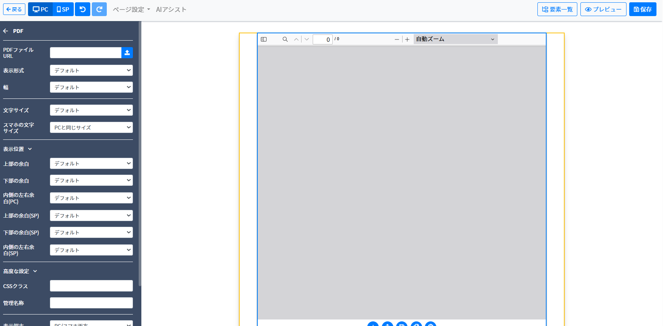Go to previous page in PDF viewer
The width and height of the screenshot is (663, 326).
pos(296,39)
